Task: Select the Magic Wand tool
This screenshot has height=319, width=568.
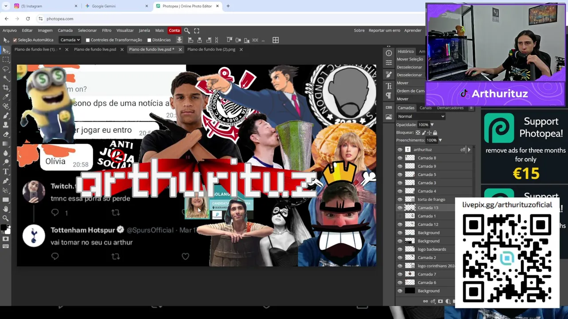Action: click(6, 78)
